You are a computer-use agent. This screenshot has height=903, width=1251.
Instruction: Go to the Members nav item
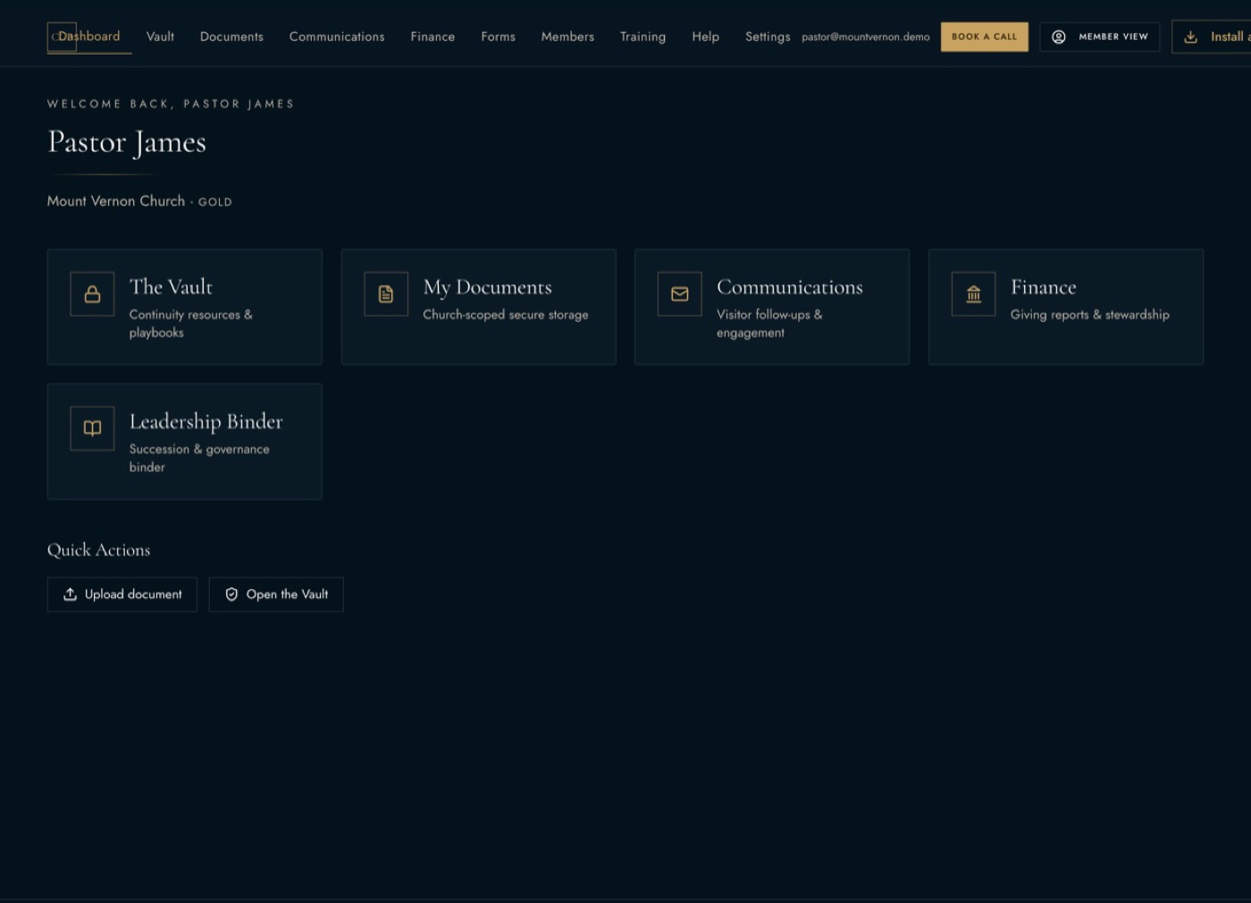[567, 37]
